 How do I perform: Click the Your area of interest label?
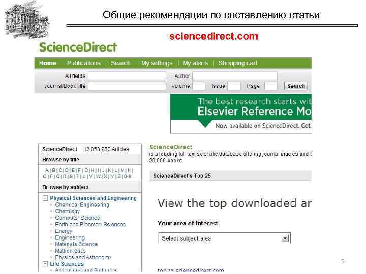click(188, 223)
